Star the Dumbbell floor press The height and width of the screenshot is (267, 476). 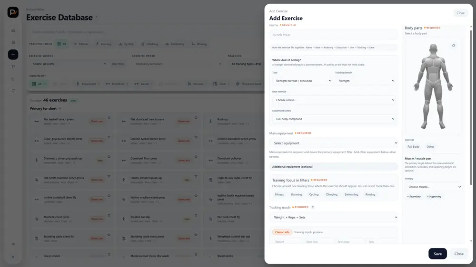point(196,157)
